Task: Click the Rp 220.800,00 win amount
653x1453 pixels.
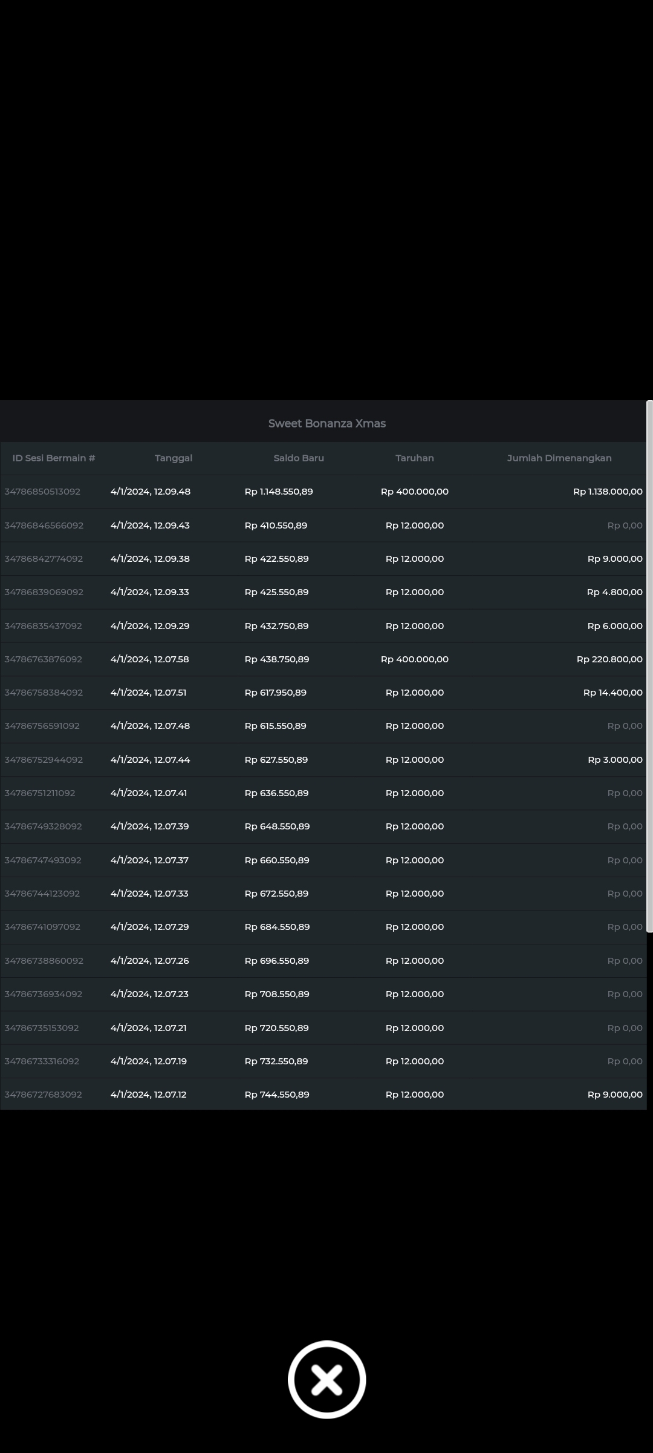Action: point(609,659)
